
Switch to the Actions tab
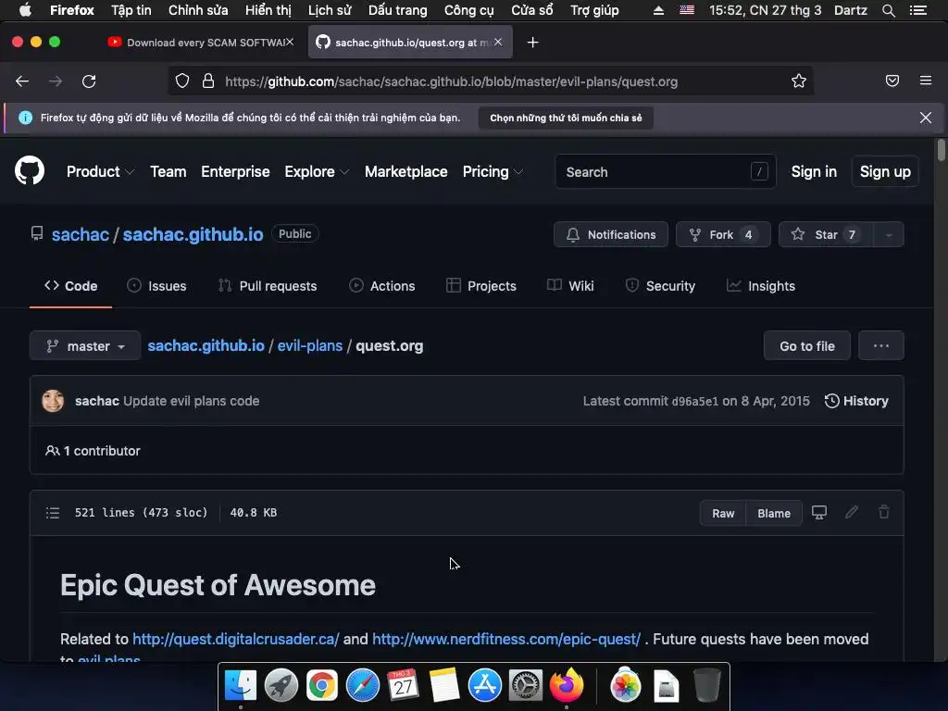382,286
